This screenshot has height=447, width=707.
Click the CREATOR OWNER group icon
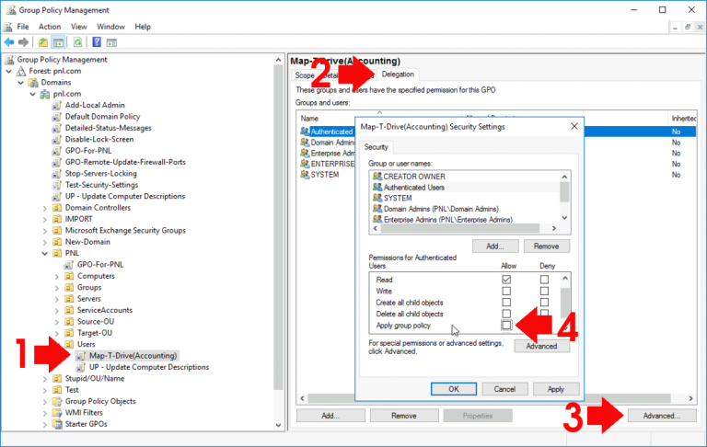coord(377,177)
